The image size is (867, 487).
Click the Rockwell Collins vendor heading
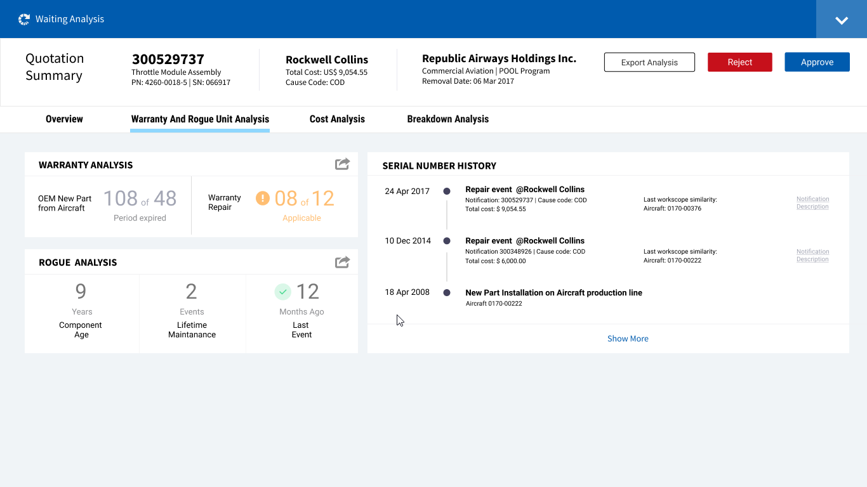coord(327,60)
